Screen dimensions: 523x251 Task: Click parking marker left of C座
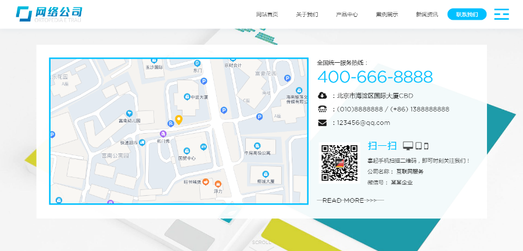(224, 110)
